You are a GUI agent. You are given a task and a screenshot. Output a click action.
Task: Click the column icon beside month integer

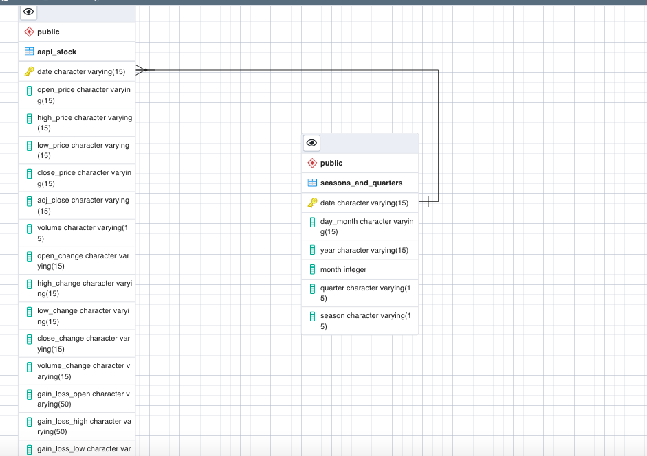(x=312, y=269)
